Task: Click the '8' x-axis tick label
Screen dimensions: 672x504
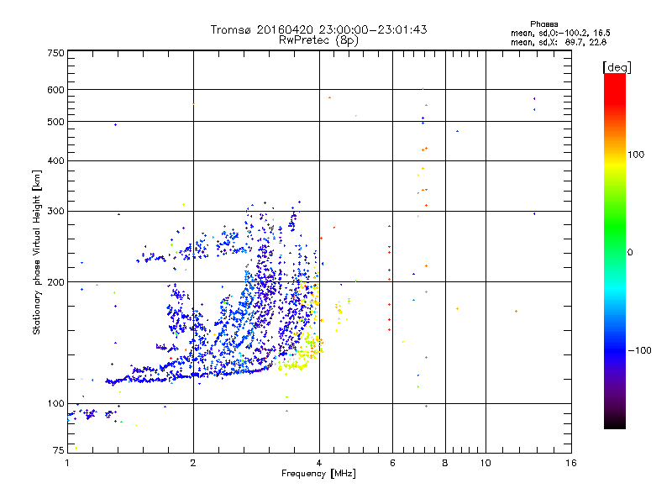Action: pyautogui.click(x=445, y=463)
